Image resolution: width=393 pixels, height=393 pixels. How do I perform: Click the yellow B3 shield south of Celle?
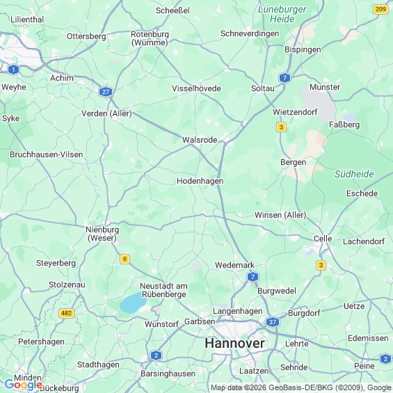coord(321,265)
